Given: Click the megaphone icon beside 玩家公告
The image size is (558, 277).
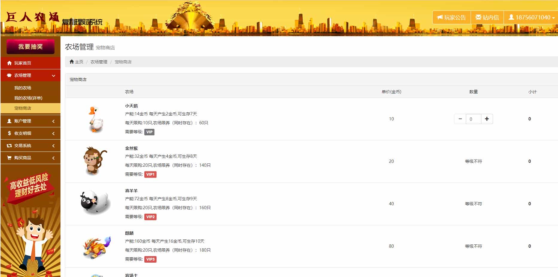Looking at the screenshot, I should 440,17.
